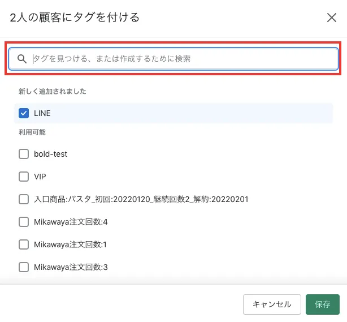
Task: Uncheck the LINE tag checkbox
Action: point(24,113)
